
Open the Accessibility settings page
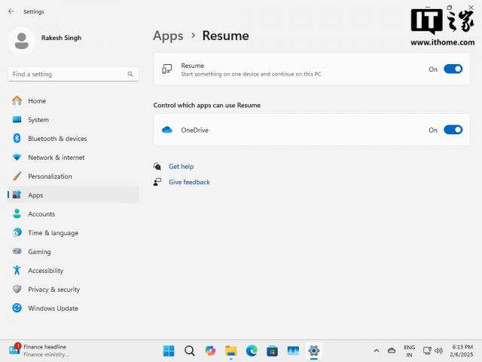tap(45, 271)
